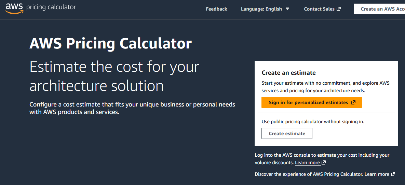Open the Feedback link in header
405x185 pixels.
[216, 9]
